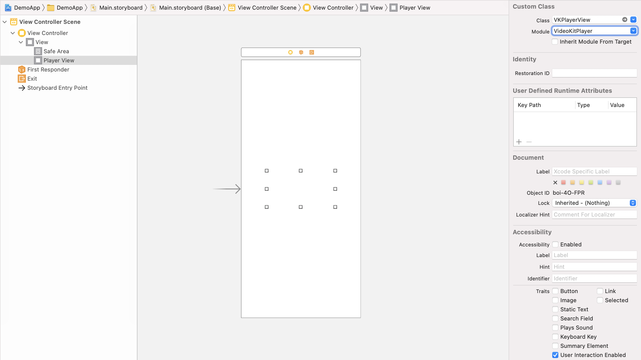Open the Restoration ID input field
This screenshot has height=360, width=641.
tap(594, 73)
